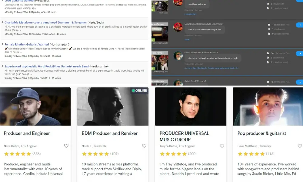The width and height of the screenshot is (303, 182).
Task: Play the Owhit, Gary0318, JarekA request
Action: [300, 82]
